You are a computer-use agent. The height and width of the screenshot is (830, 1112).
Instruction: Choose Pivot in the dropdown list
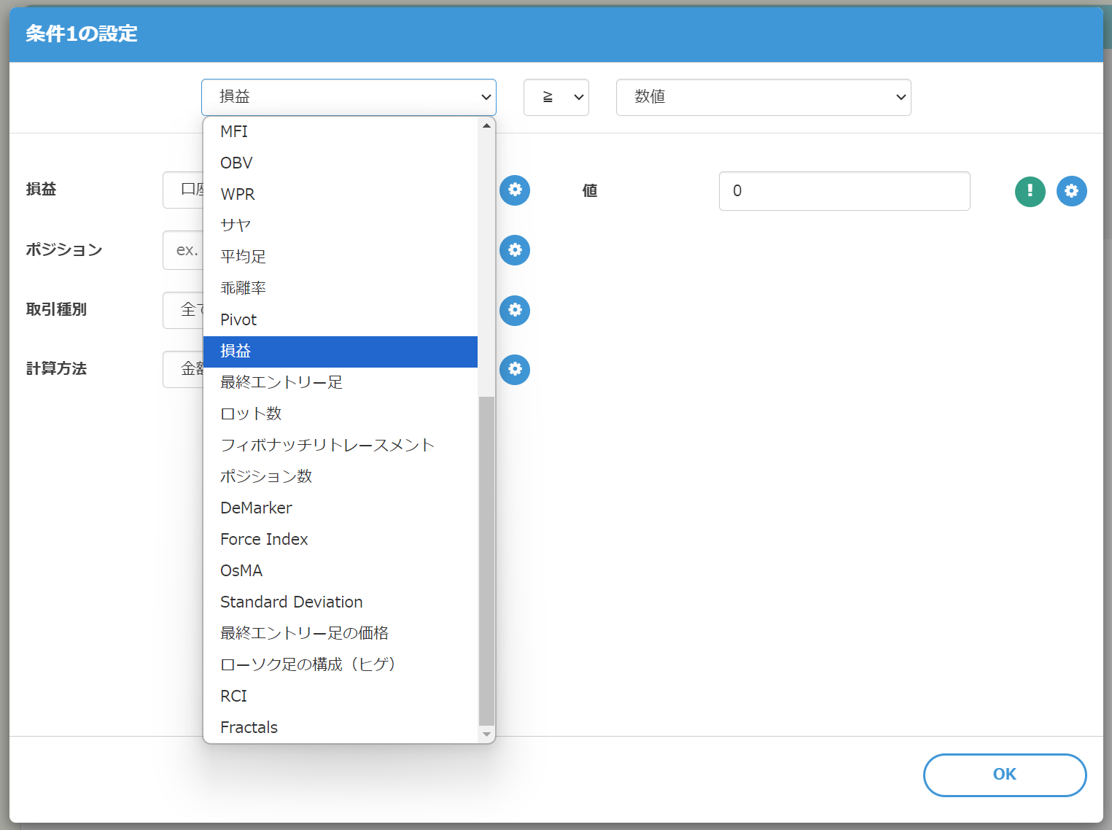(x=238, y=319)
